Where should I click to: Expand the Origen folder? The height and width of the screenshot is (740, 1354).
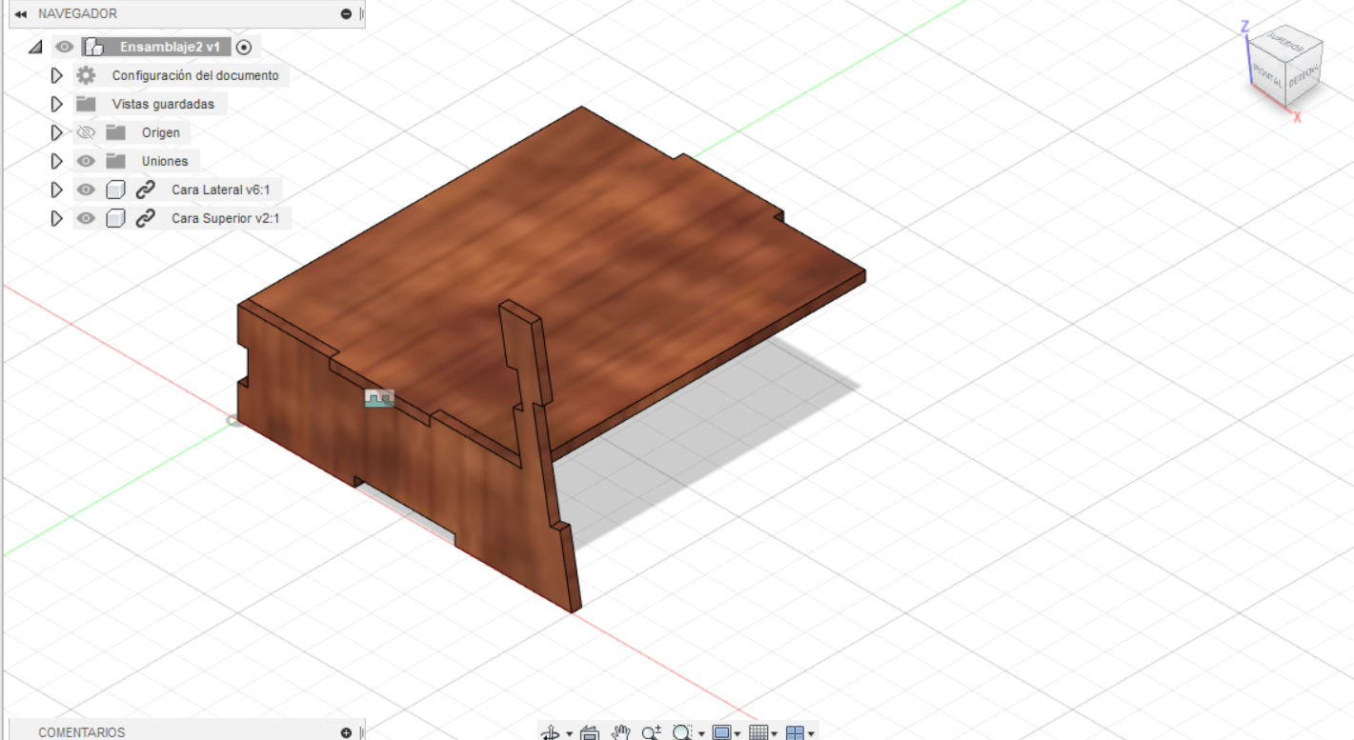[56, 132]
